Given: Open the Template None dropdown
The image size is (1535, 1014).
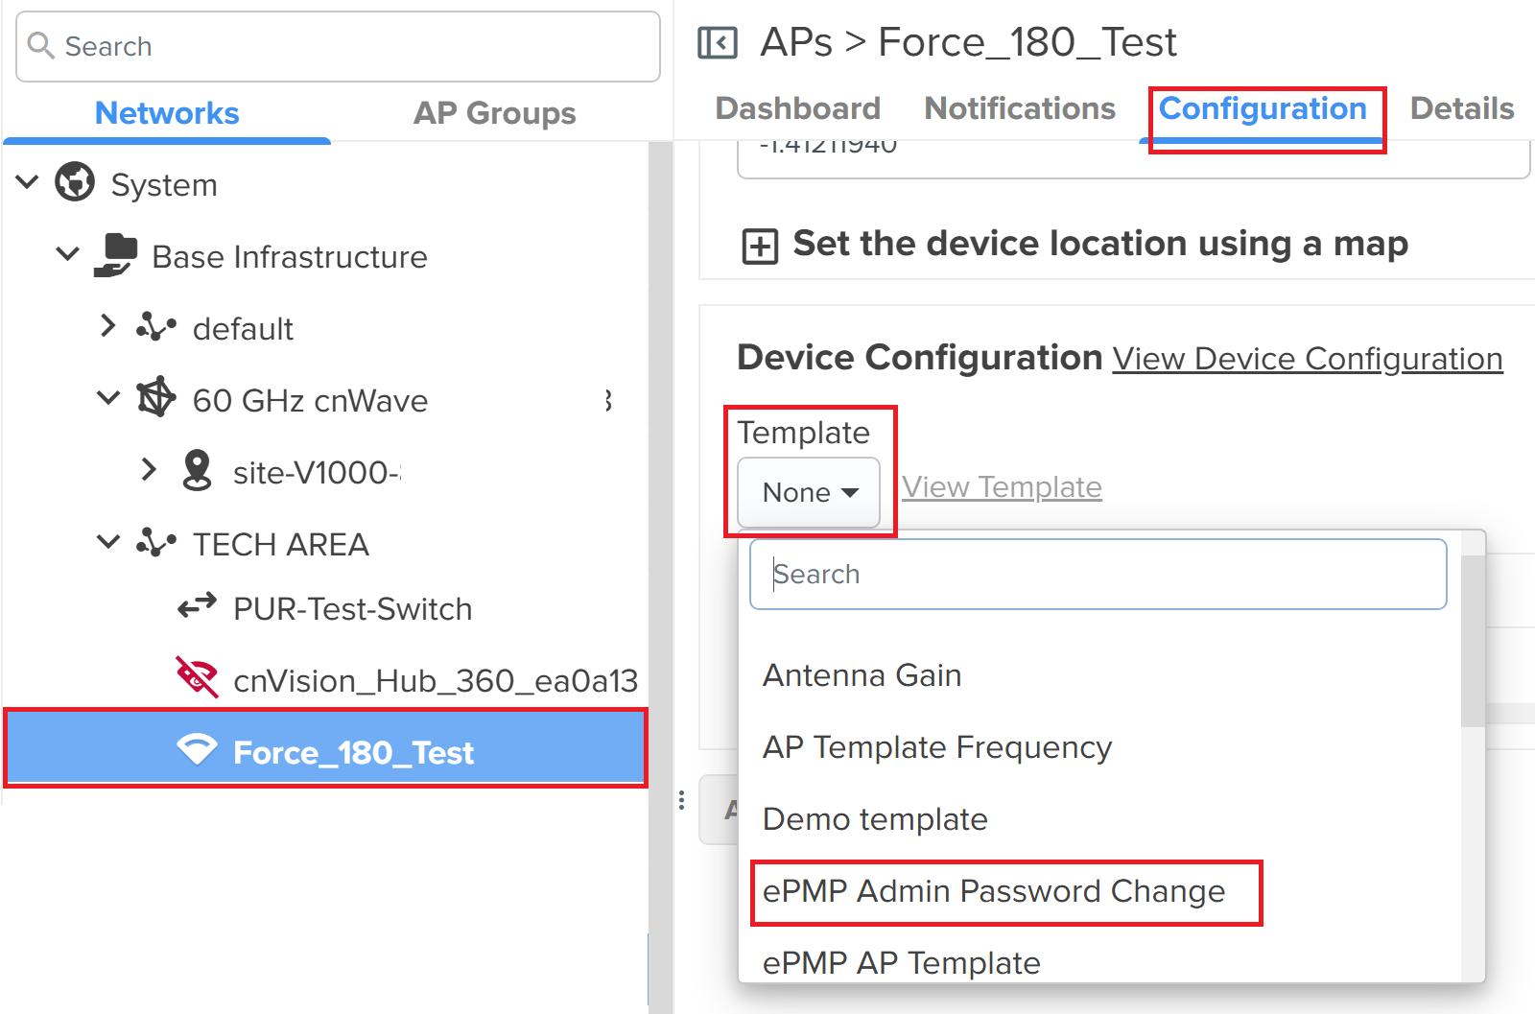Looking at the screenshot, I should (x=809, y=492).
